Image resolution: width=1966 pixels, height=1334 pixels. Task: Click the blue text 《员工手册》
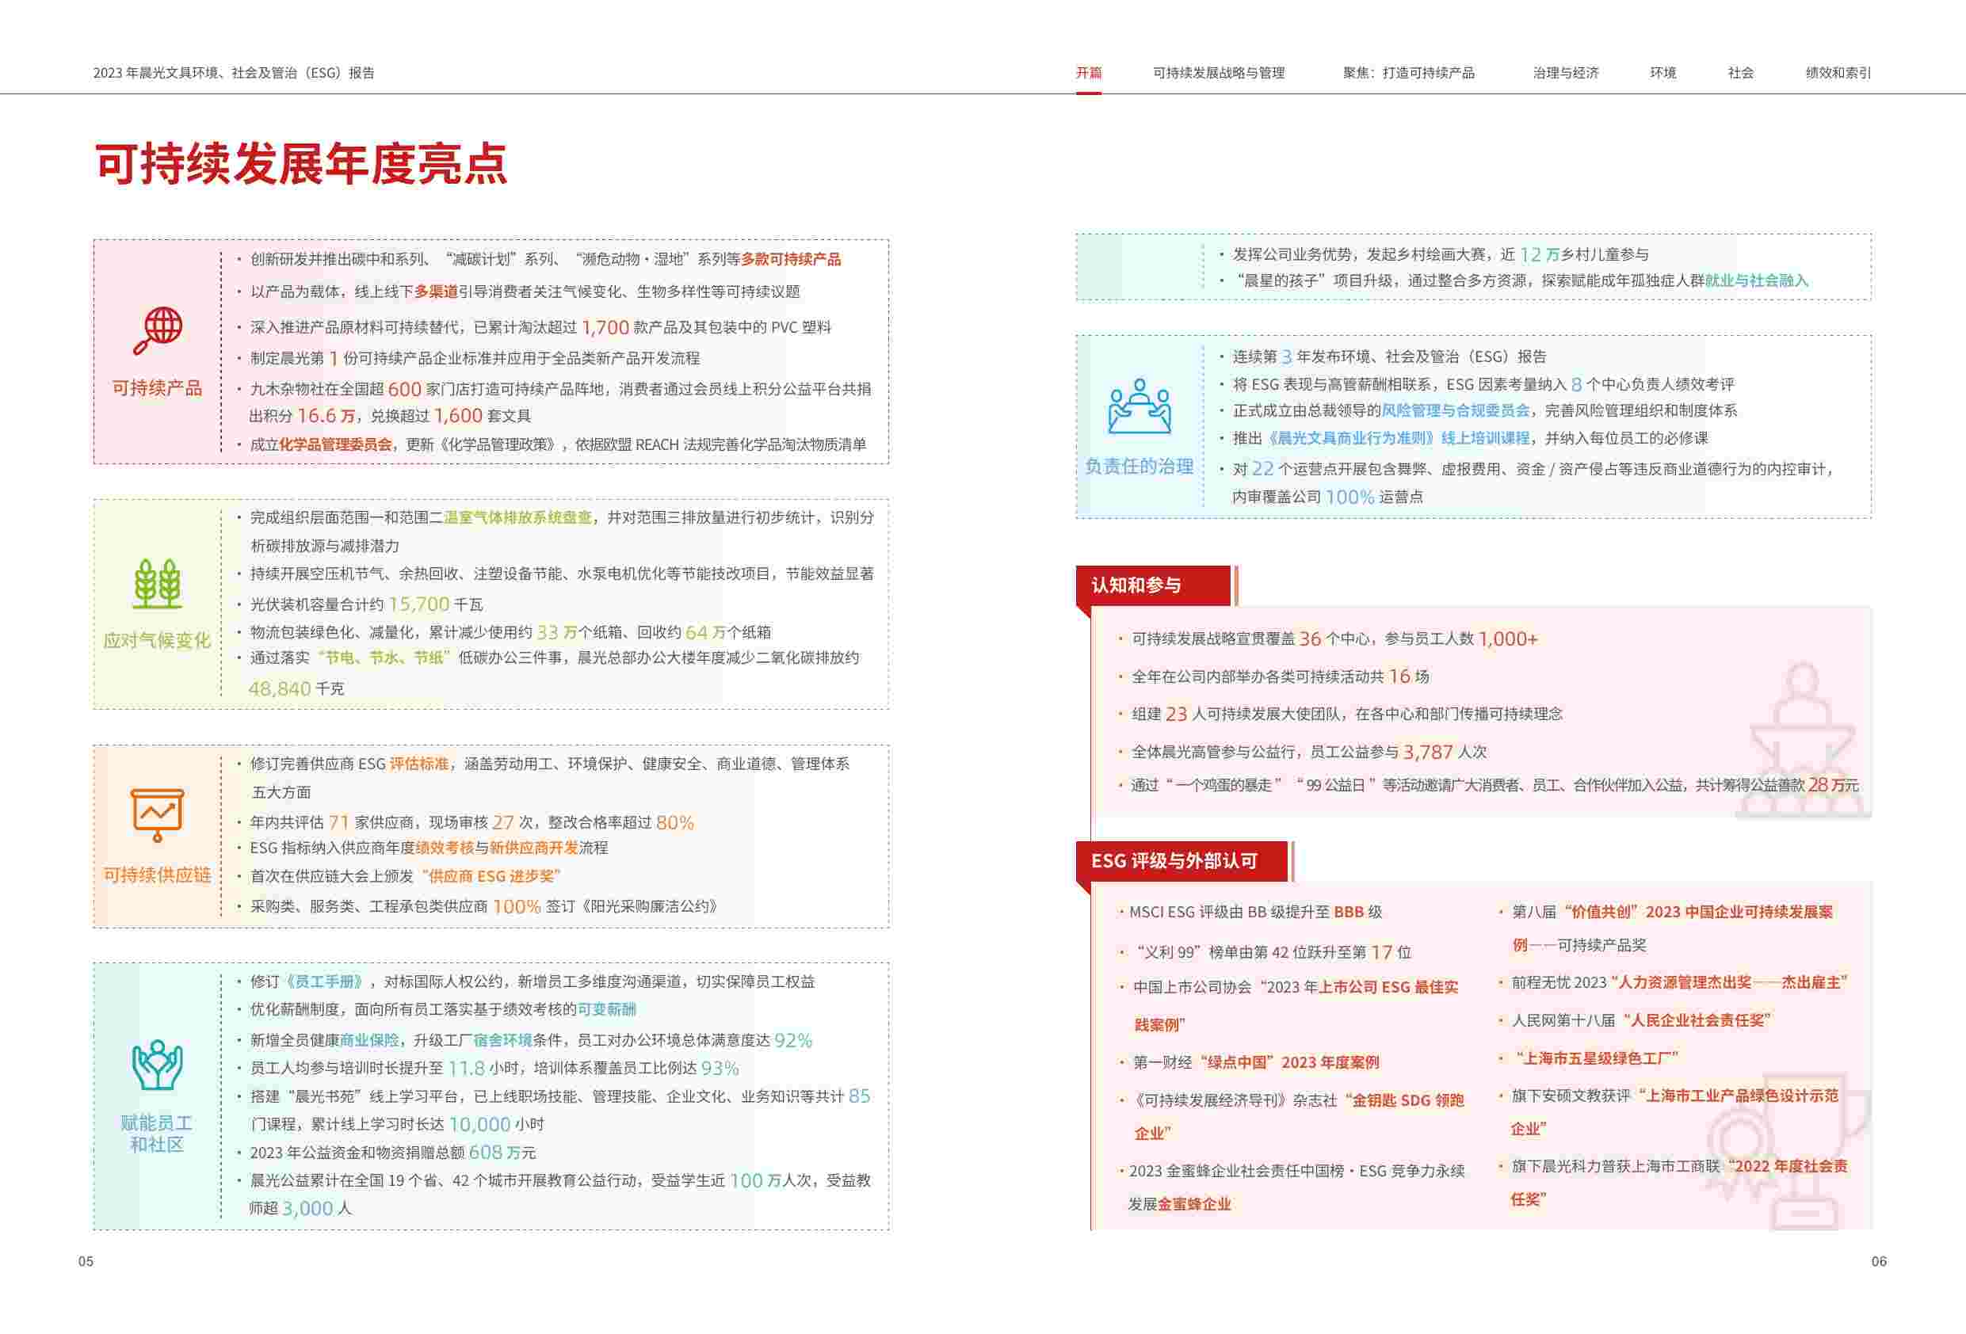[x=325, y=981]
